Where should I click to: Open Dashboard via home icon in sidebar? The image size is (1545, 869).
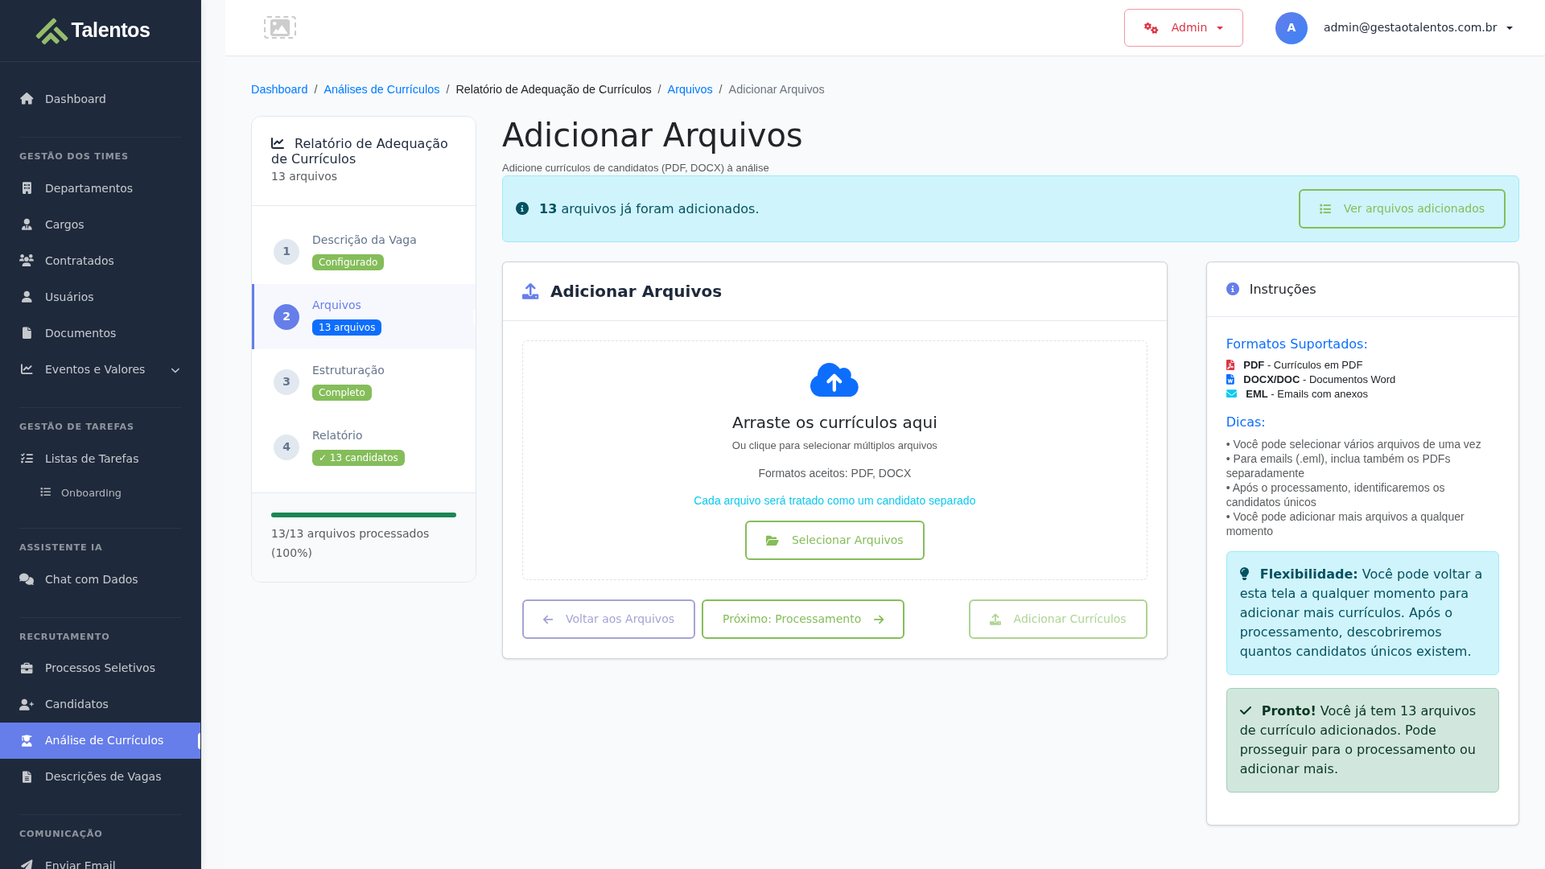27,99
